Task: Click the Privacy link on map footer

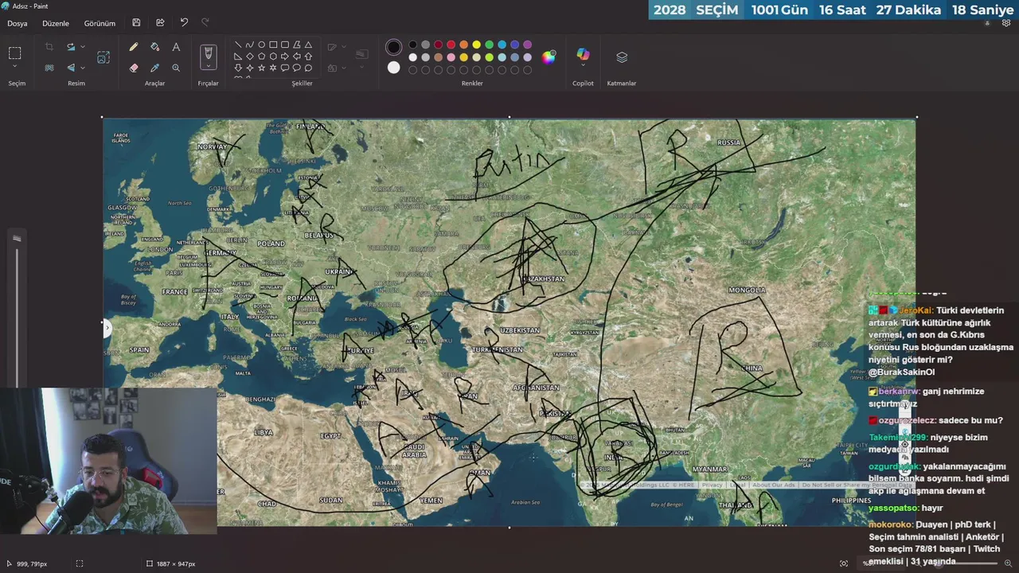Action: [x=712, y=485]
